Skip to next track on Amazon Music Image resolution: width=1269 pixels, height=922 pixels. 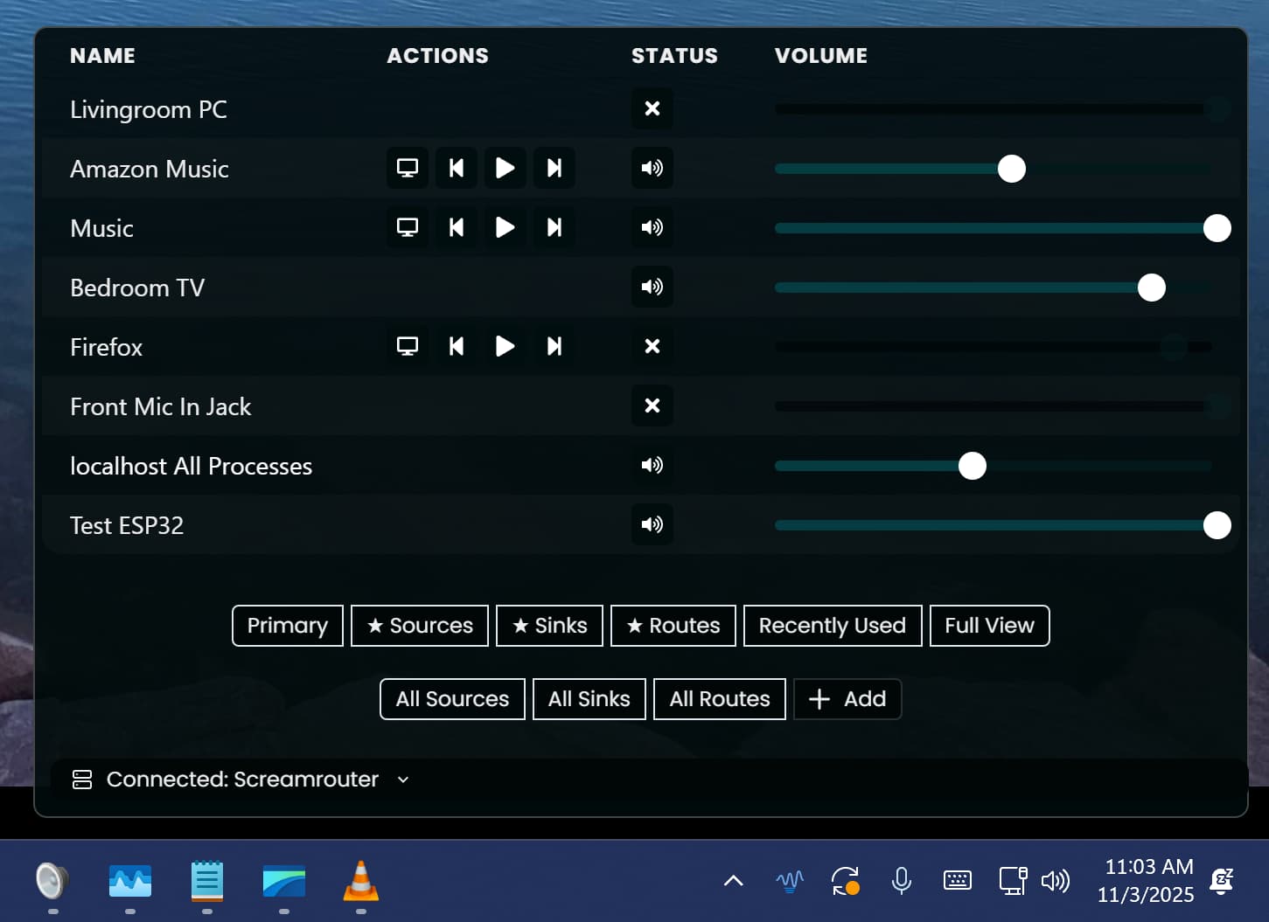point(554,168)
